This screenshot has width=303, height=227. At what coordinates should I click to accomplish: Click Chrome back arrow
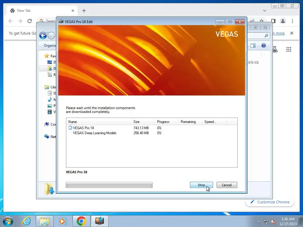tap(11, 21)
